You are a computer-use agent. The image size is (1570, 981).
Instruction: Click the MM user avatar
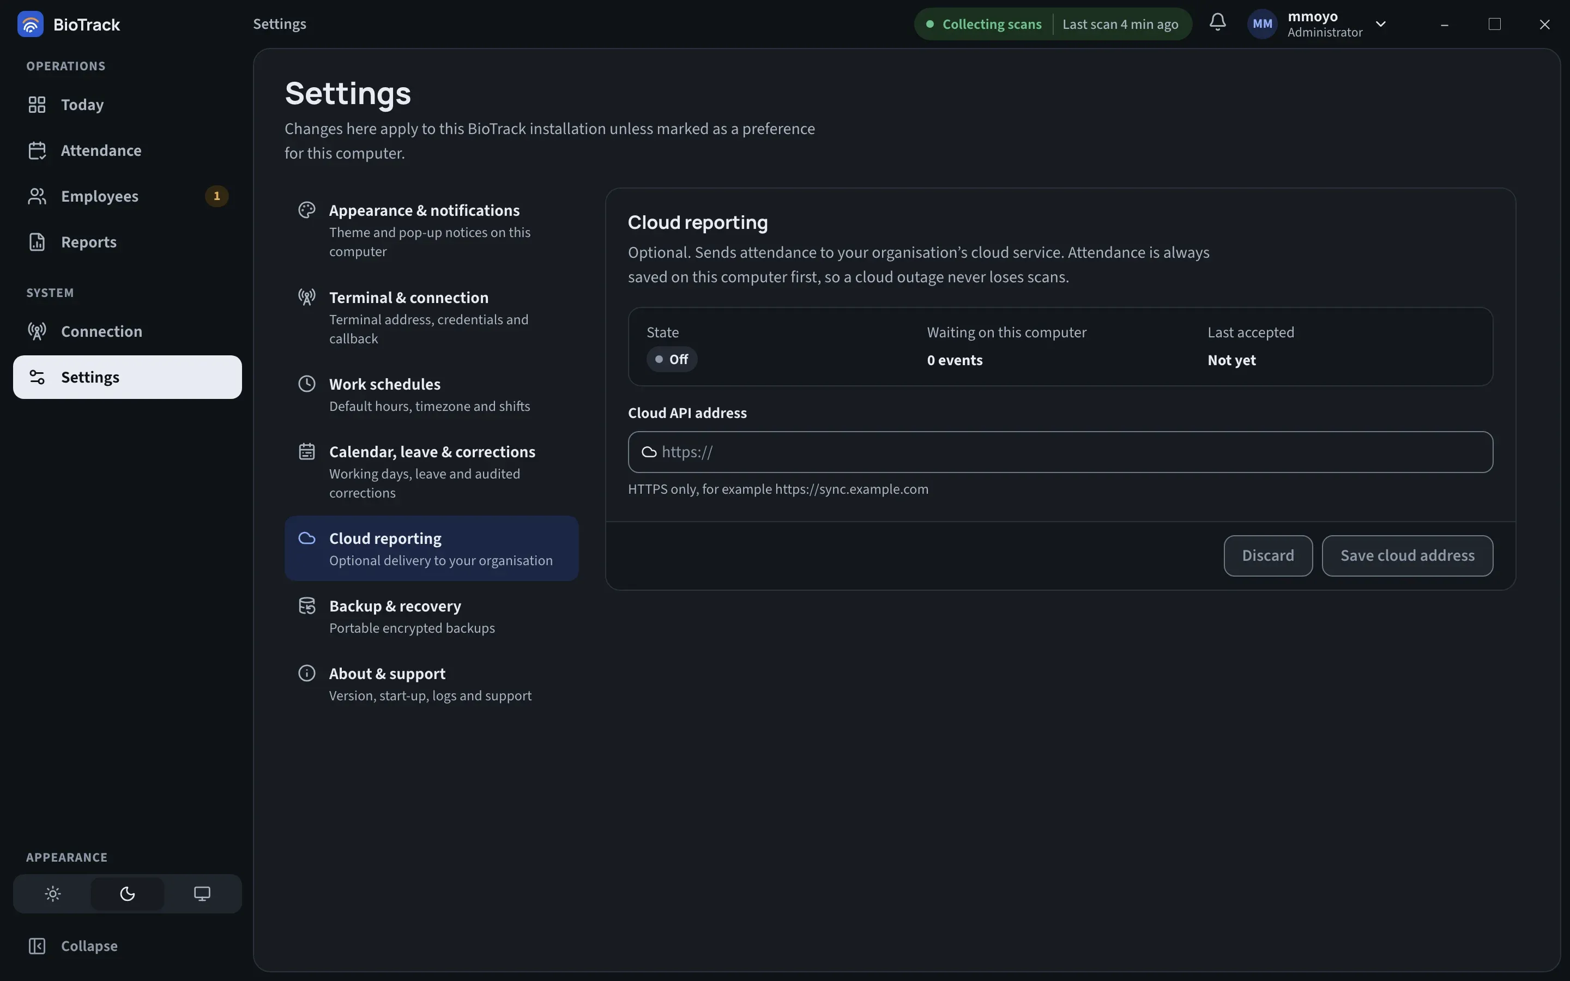1262,24
